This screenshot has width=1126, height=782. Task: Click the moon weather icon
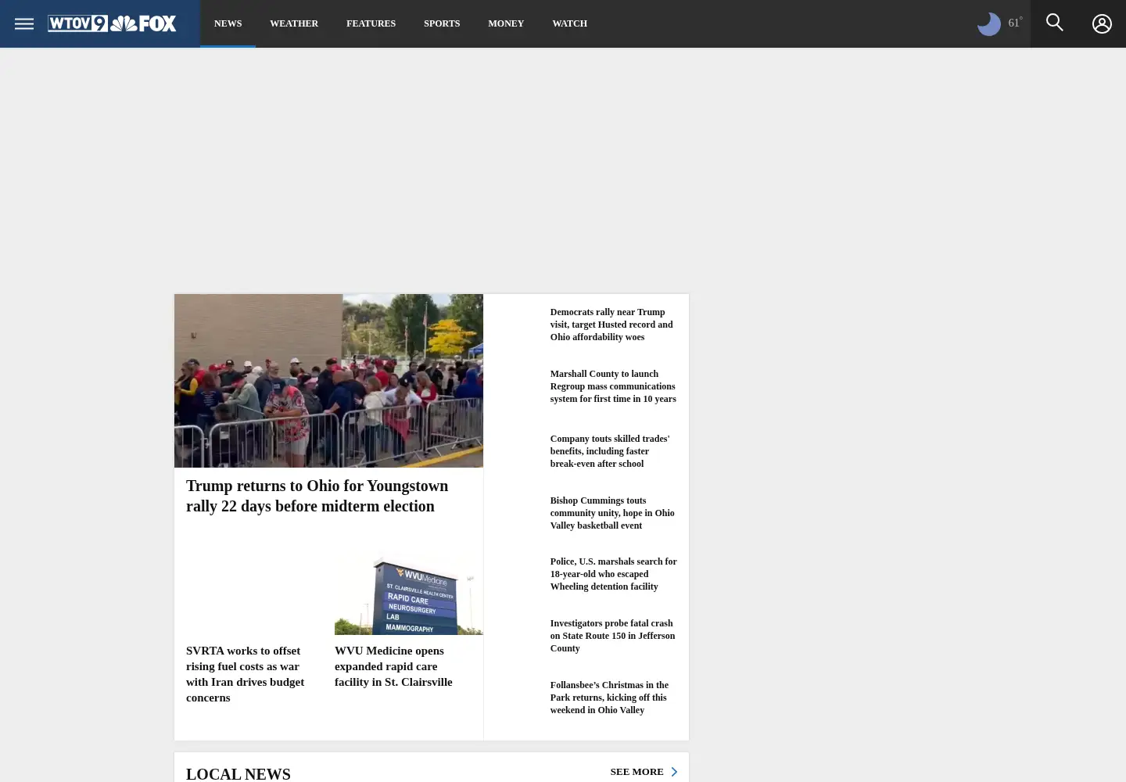pyautogui.click(x=989, y=23)
